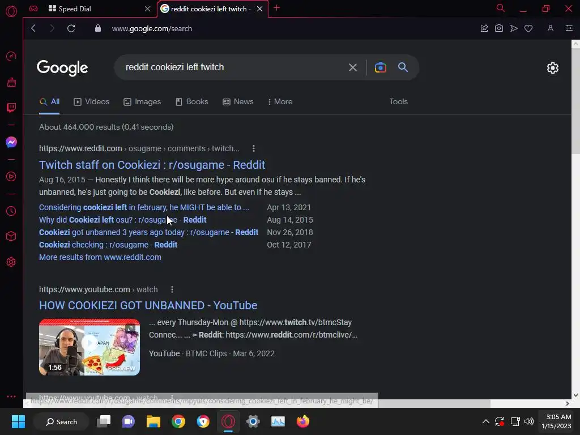Clear the Google search box

pyautogui.click(x=352, y=67)
